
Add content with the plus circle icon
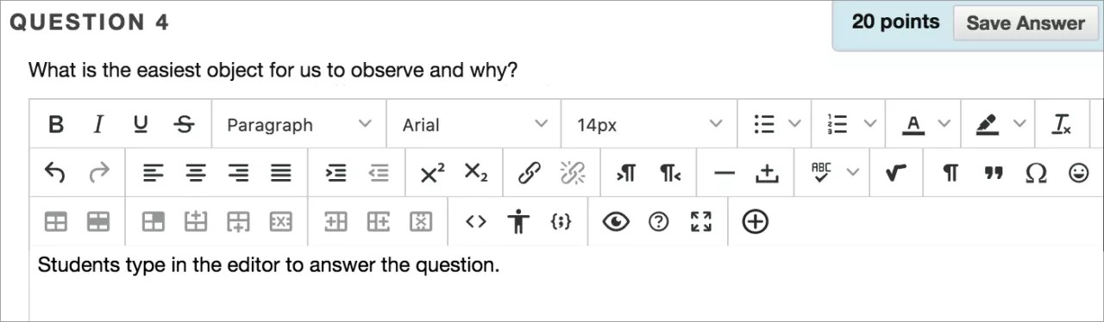756,222
